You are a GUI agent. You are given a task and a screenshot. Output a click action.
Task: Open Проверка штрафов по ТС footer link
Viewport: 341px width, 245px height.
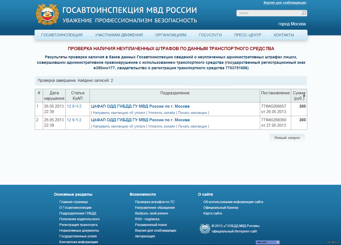pyautogui.click(x=155, y=202)
